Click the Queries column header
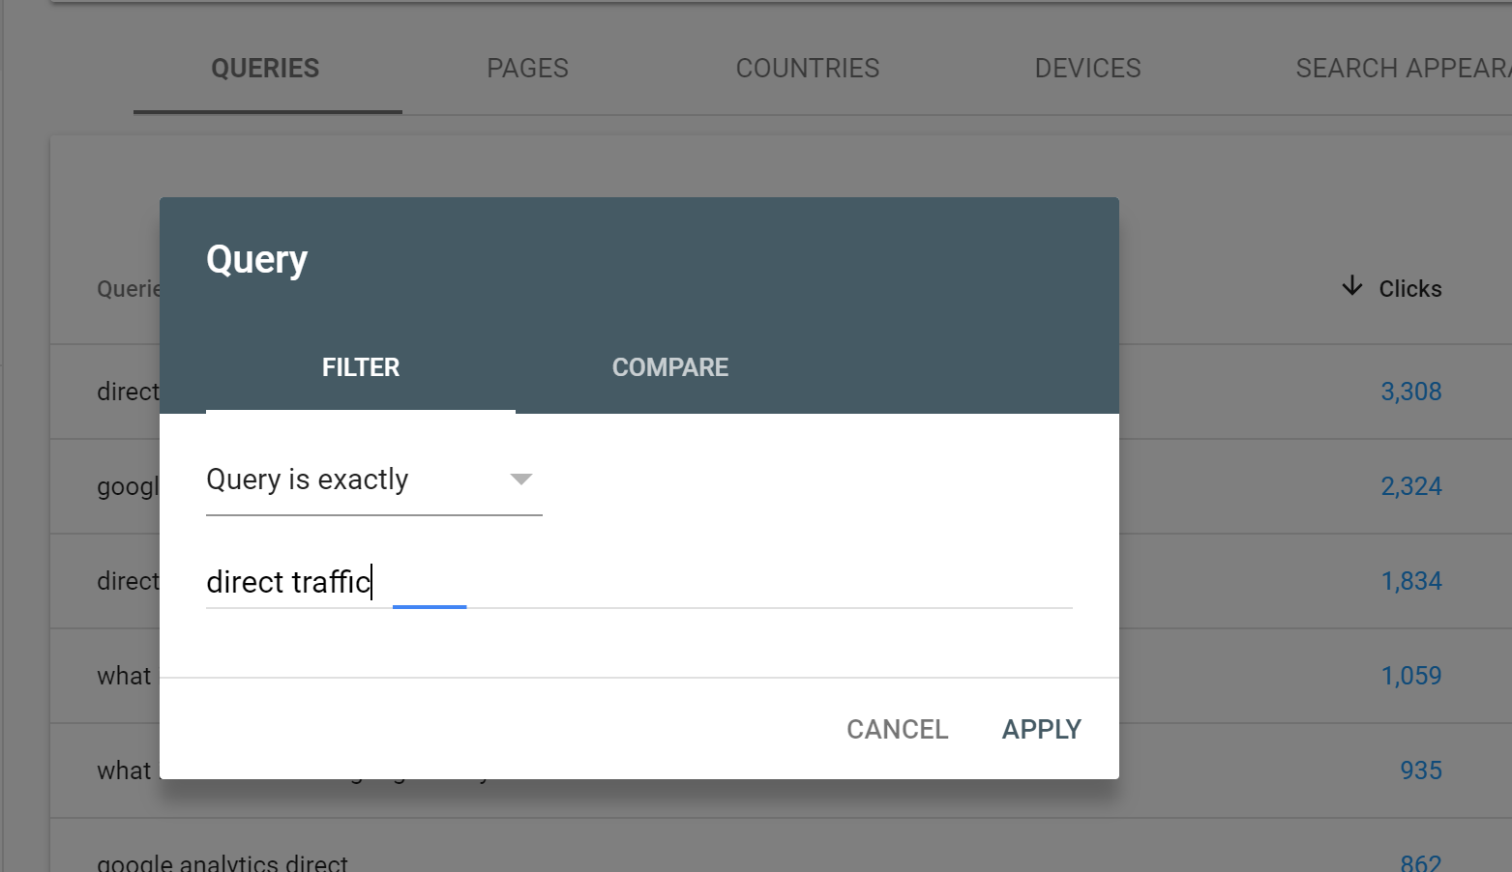The height and width of the screenshot is (872, 1512). click(128, 289)
